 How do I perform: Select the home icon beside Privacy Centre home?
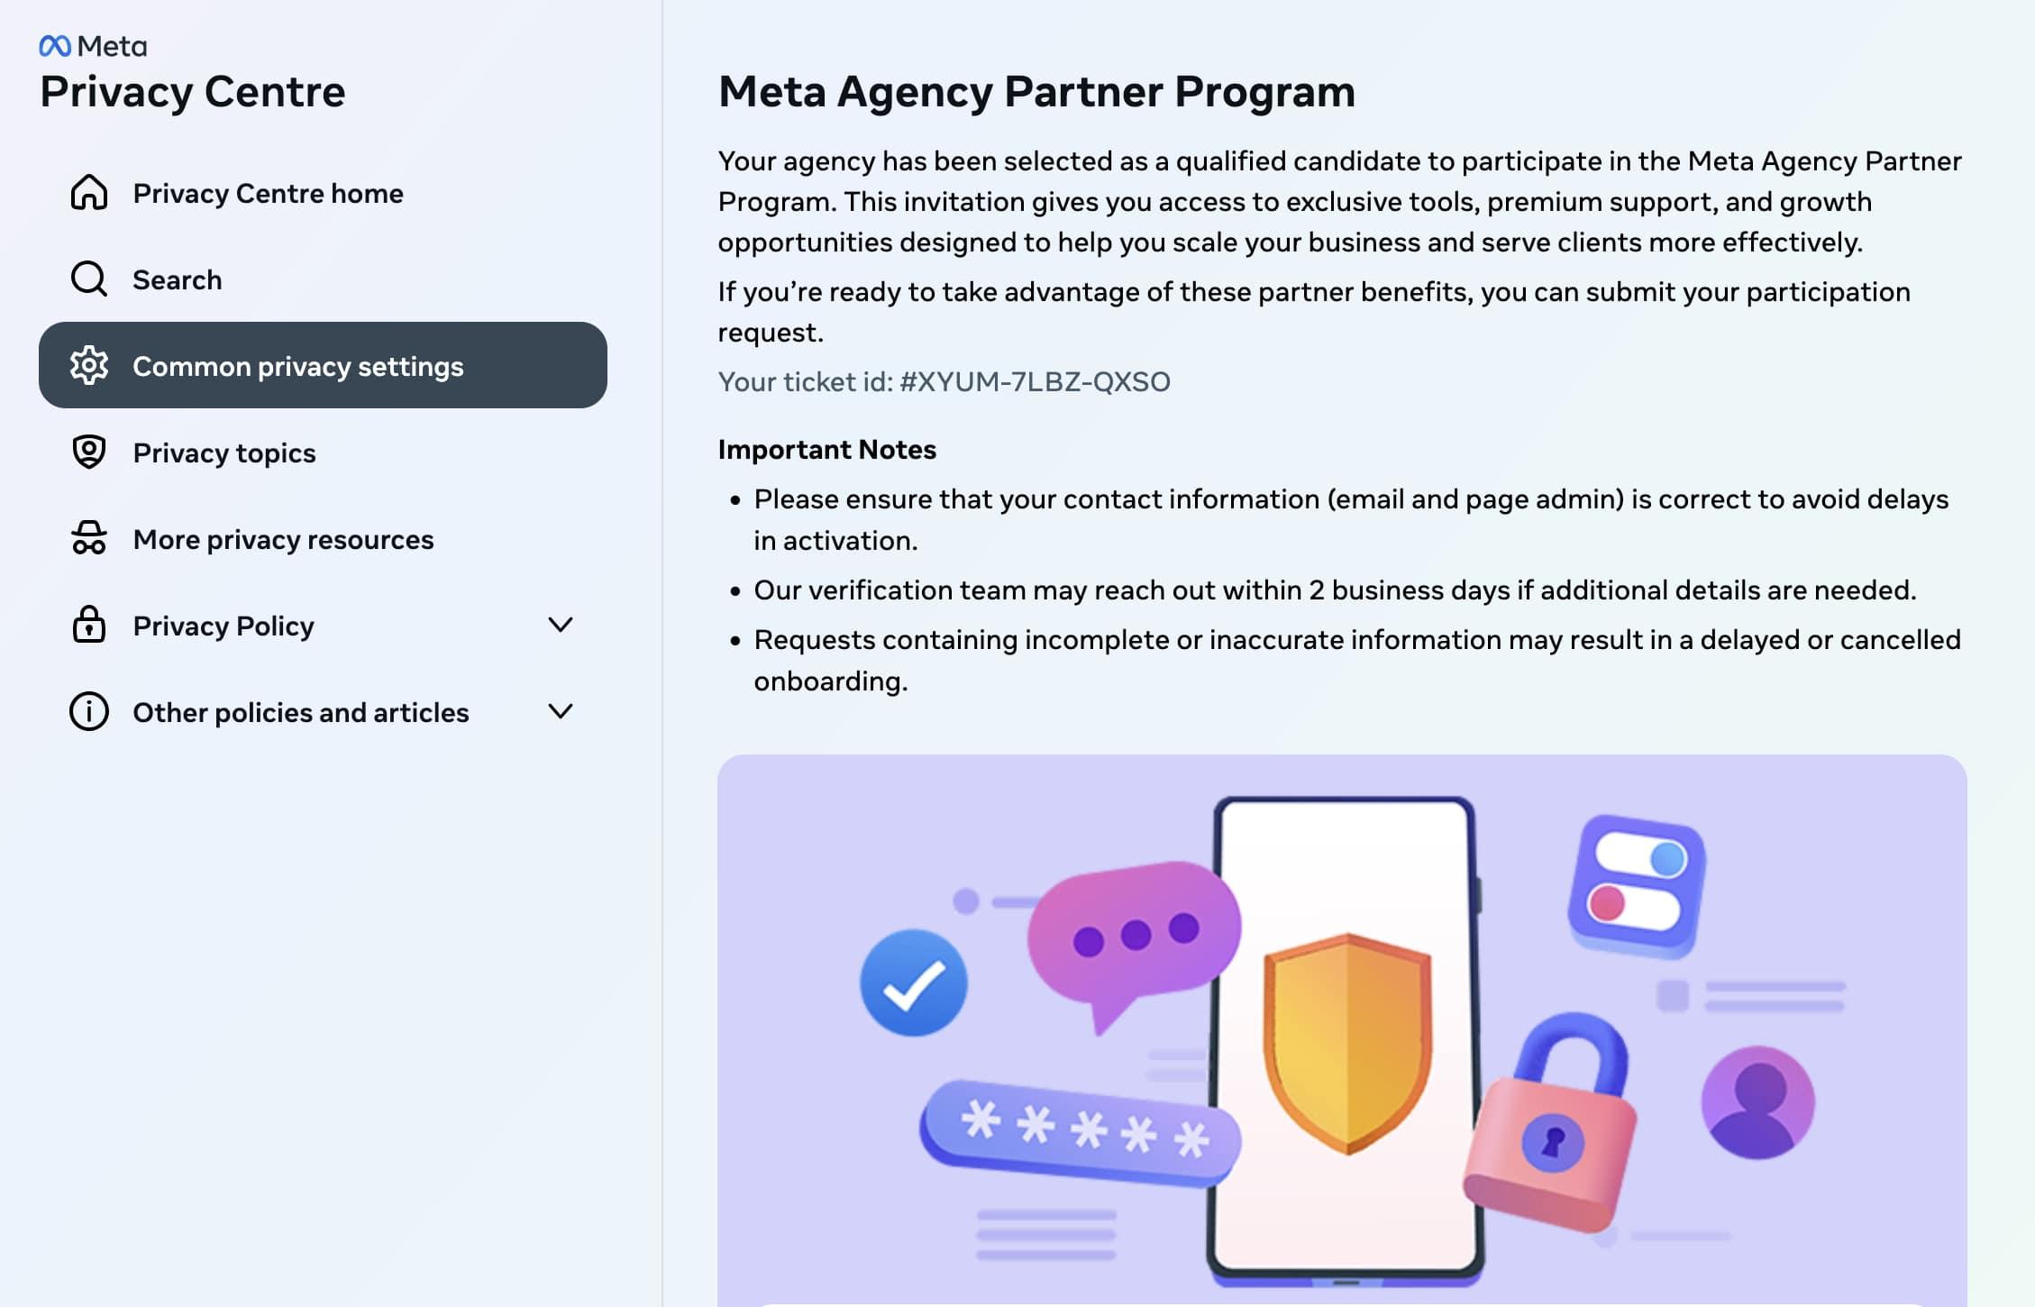[88, 192]
